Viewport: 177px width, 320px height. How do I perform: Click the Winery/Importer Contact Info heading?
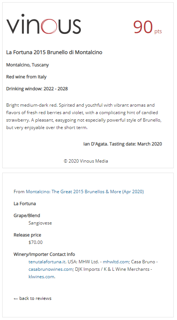(44, 254)
